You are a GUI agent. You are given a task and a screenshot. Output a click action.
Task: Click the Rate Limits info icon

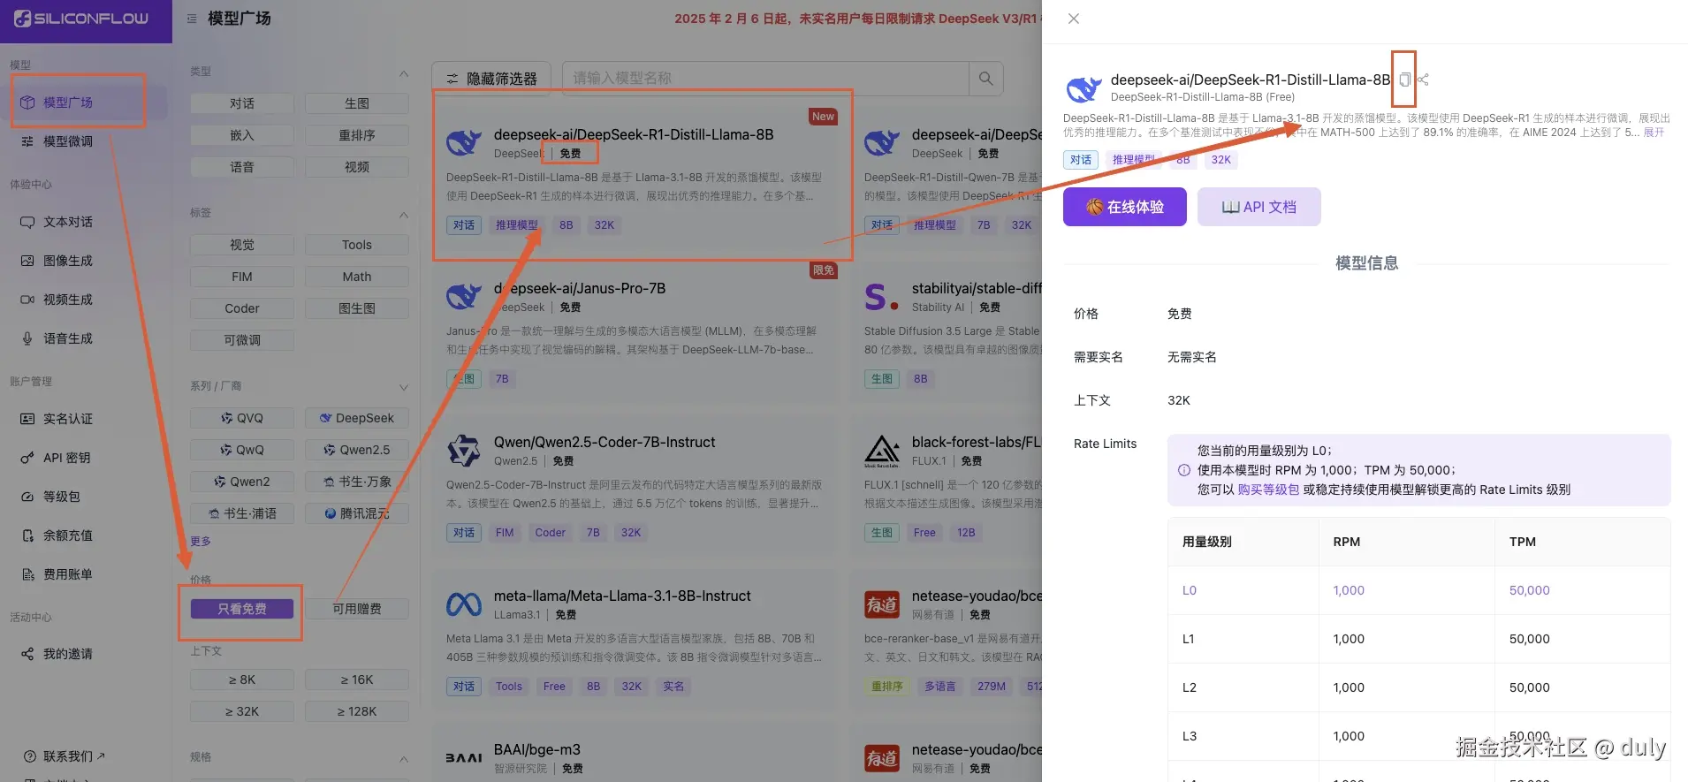1184,470
